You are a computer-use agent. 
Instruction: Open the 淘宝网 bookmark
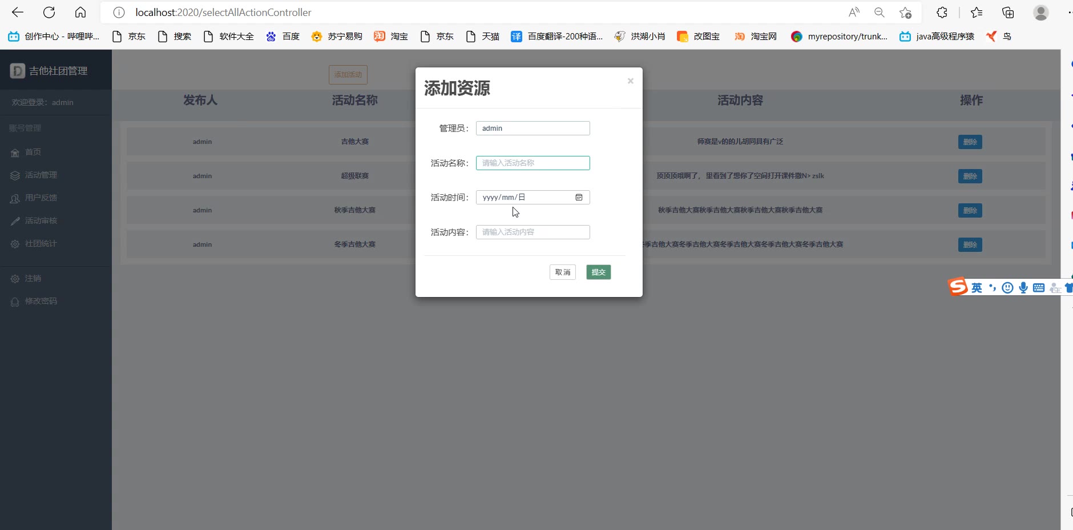click(755, 37)
